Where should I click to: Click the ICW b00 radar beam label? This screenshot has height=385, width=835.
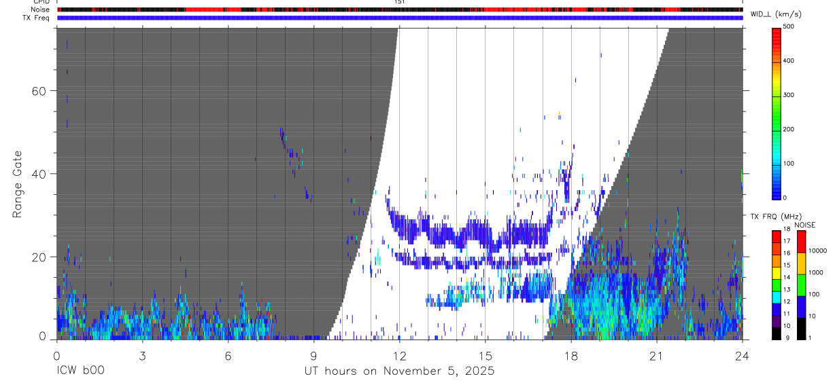tap(80, 371)
